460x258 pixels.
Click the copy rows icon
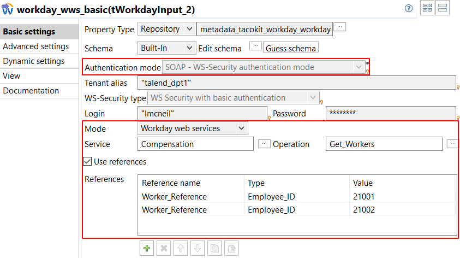pyautogui.click(x=215, y=248)
